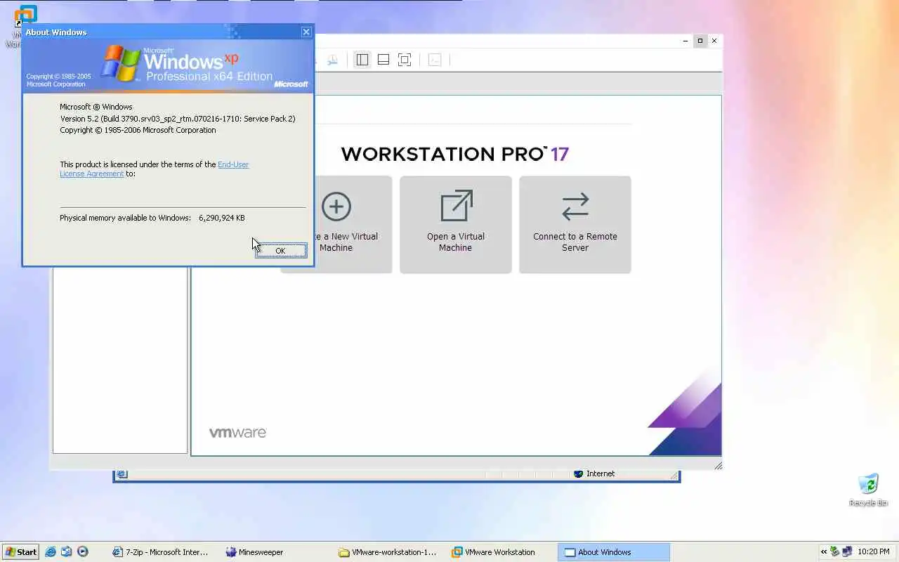Click the vmware logo text on the home tab
This screenshot has width=899, height=562.
coord(237,433)
